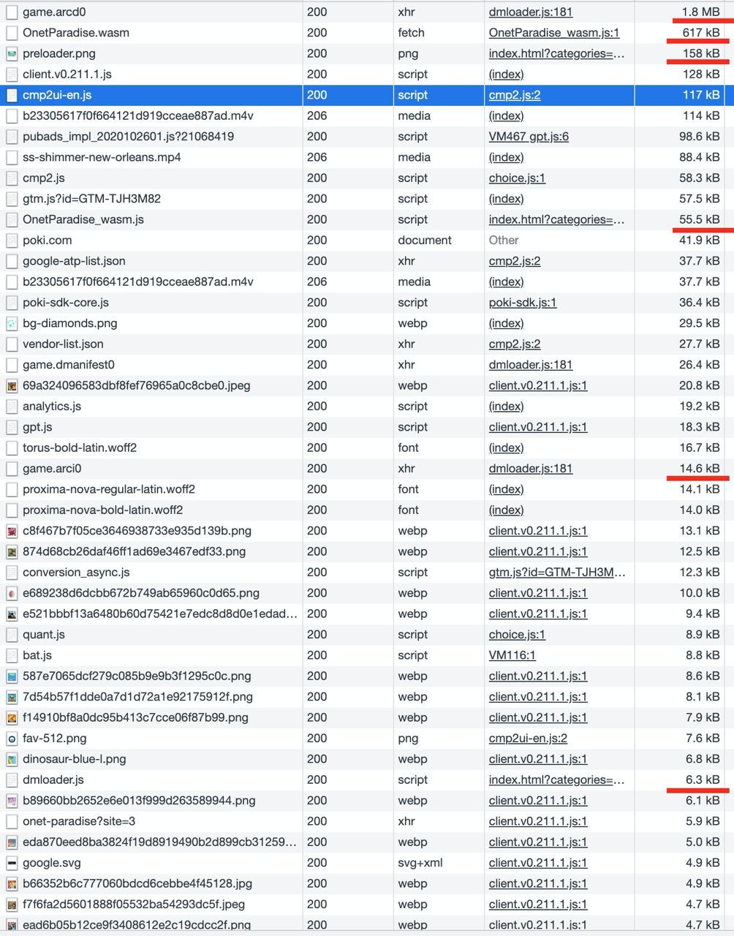Click the 617 kB size value
This screenshot has width=734, height=936.
[701, 33]
